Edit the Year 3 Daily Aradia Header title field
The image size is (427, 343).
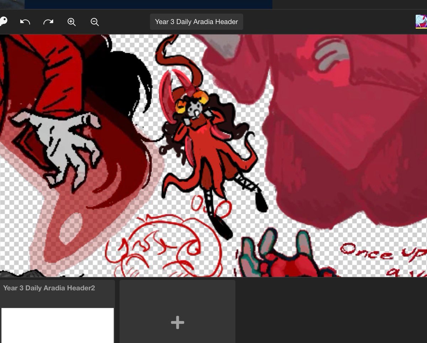point(196,22)
